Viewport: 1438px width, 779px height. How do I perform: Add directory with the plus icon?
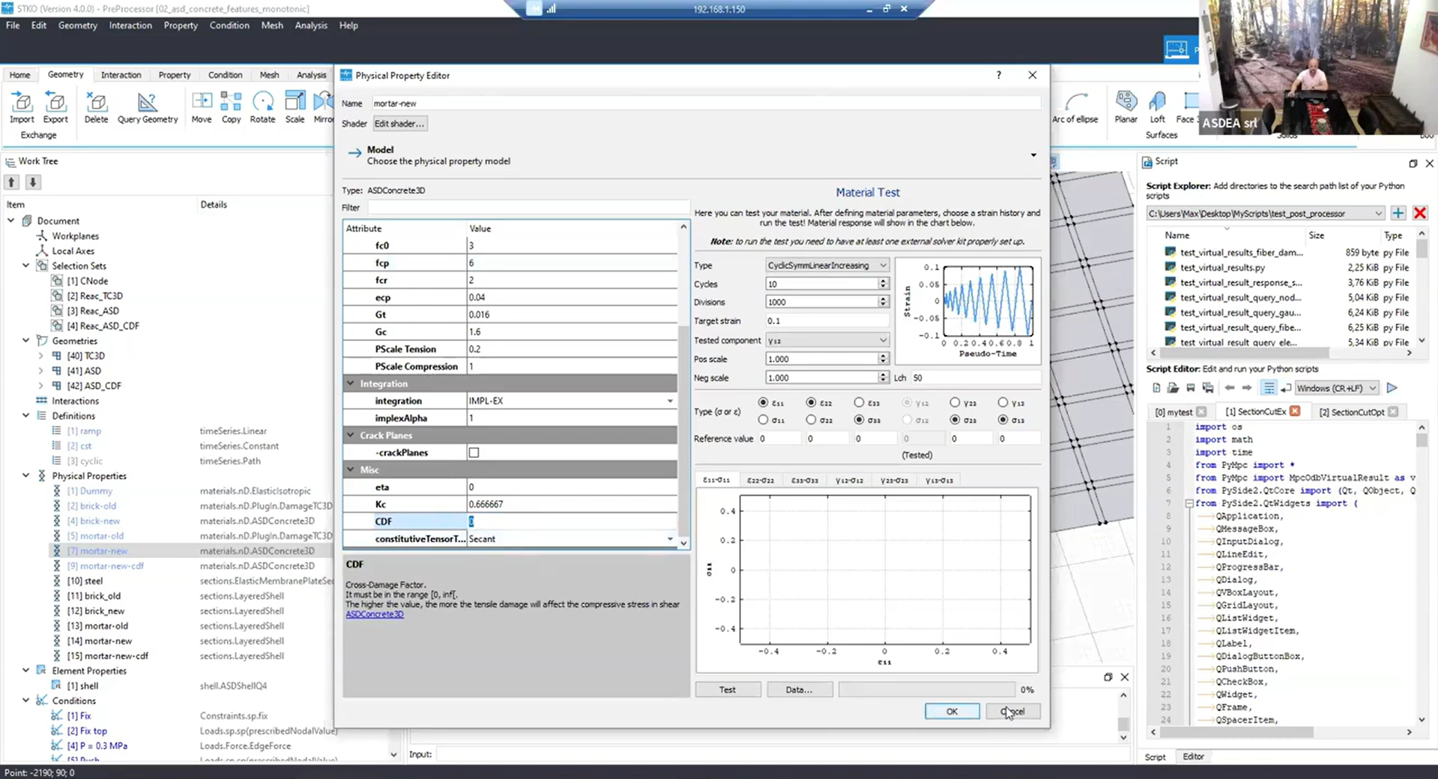click(1398, 213)
